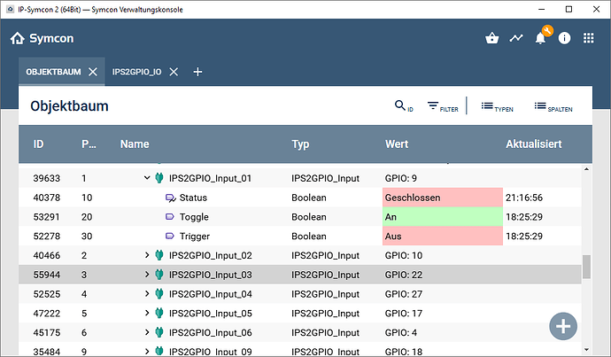Select the IPS2GPIO_Input_05 row name
This screenshot has width=611, height=357.
(211, 314)
